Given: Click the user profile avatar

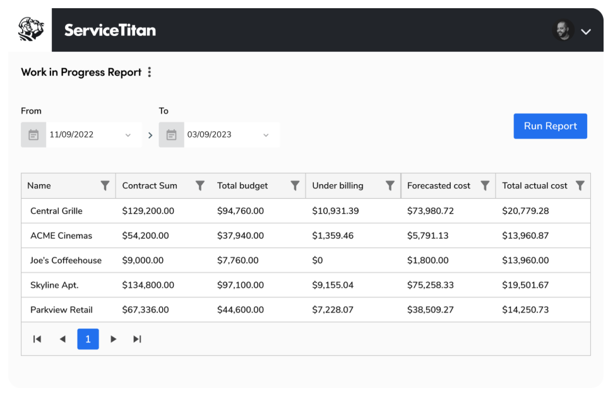Looking at the screenshot, I should tap(563, 30).
